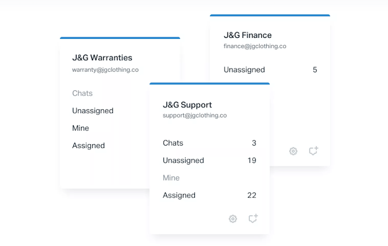The width and height of the screenshot is (388, 246).
Task: Select Mine folder in J&G Support
Action: pyautogui.click(x=171, y=178)
